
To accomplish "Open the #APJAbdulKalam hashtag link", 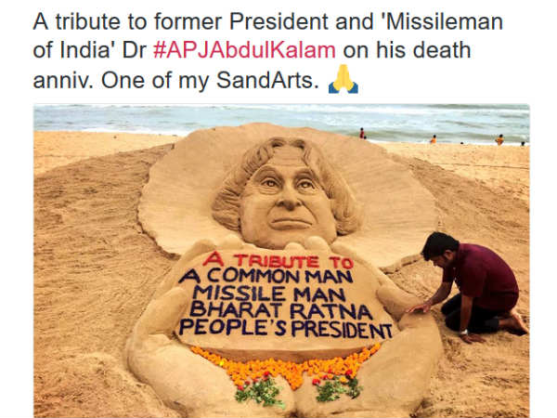I will pos(244,50).
